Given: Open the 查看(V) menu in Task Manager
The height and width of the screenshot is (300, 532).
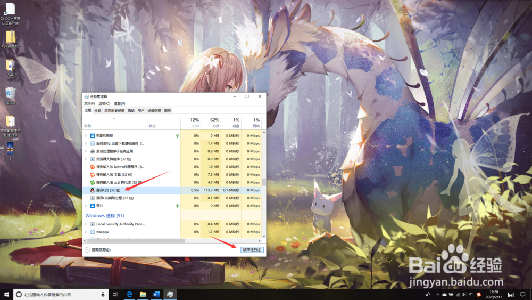Looking at the screenshot, I should click(x=119, y=103).
